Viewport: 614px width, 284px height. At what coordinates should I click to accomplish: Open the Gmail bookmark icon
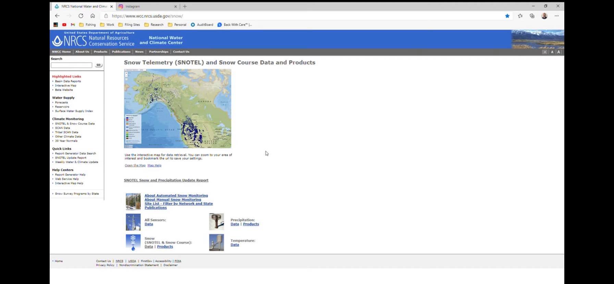(73, 25)
